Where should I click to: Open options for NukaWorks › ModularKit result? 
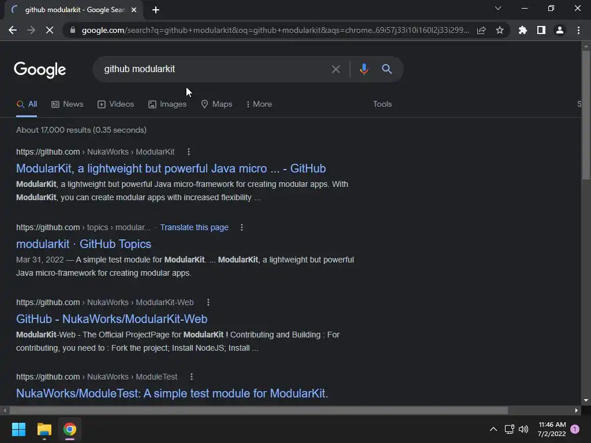pyautogui.click(x=189, y=152)
